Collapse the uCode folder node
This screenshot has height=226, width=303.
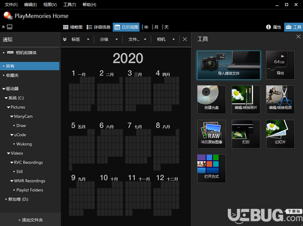point(12,135)
